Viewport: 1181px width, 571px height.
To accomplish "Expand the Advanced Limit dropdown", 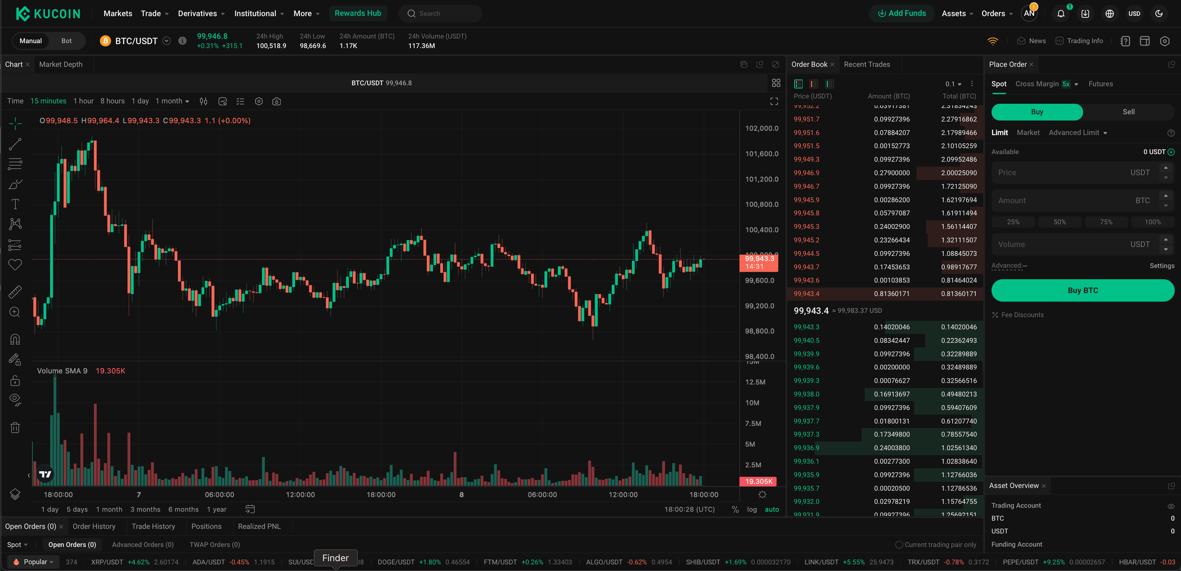I will (x=1078, y=132).
